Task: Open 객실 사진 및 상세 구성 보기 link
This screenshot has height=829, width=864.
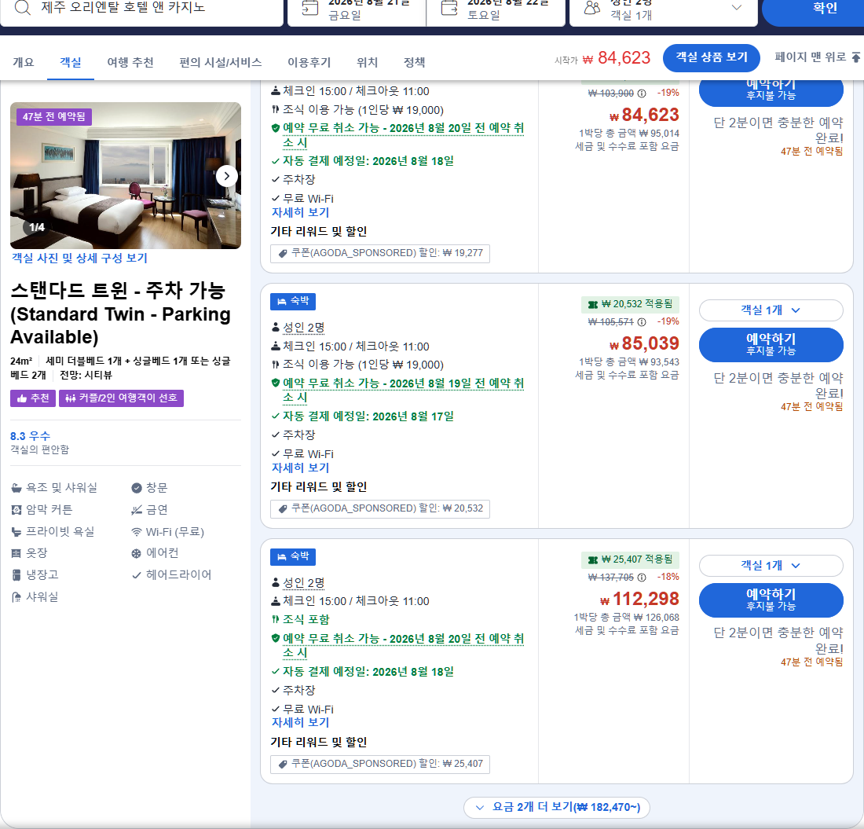Action: tap(80, 258)
